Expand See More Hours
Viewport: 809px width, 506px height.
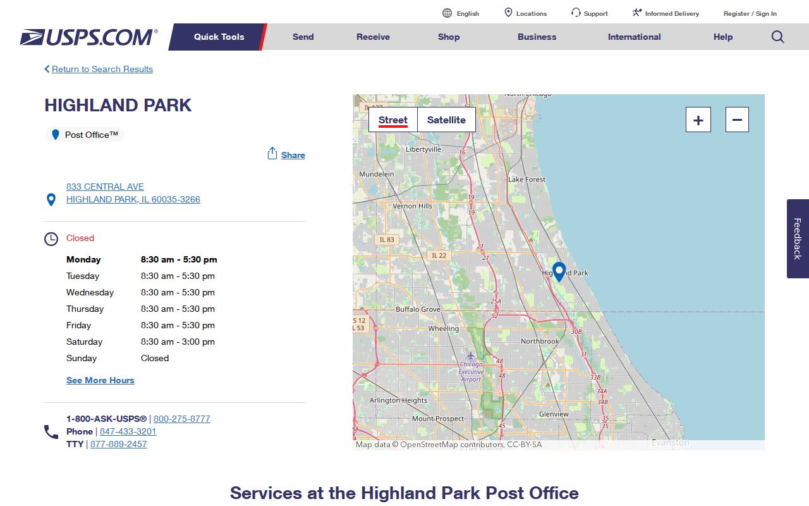tap(100, 380)
